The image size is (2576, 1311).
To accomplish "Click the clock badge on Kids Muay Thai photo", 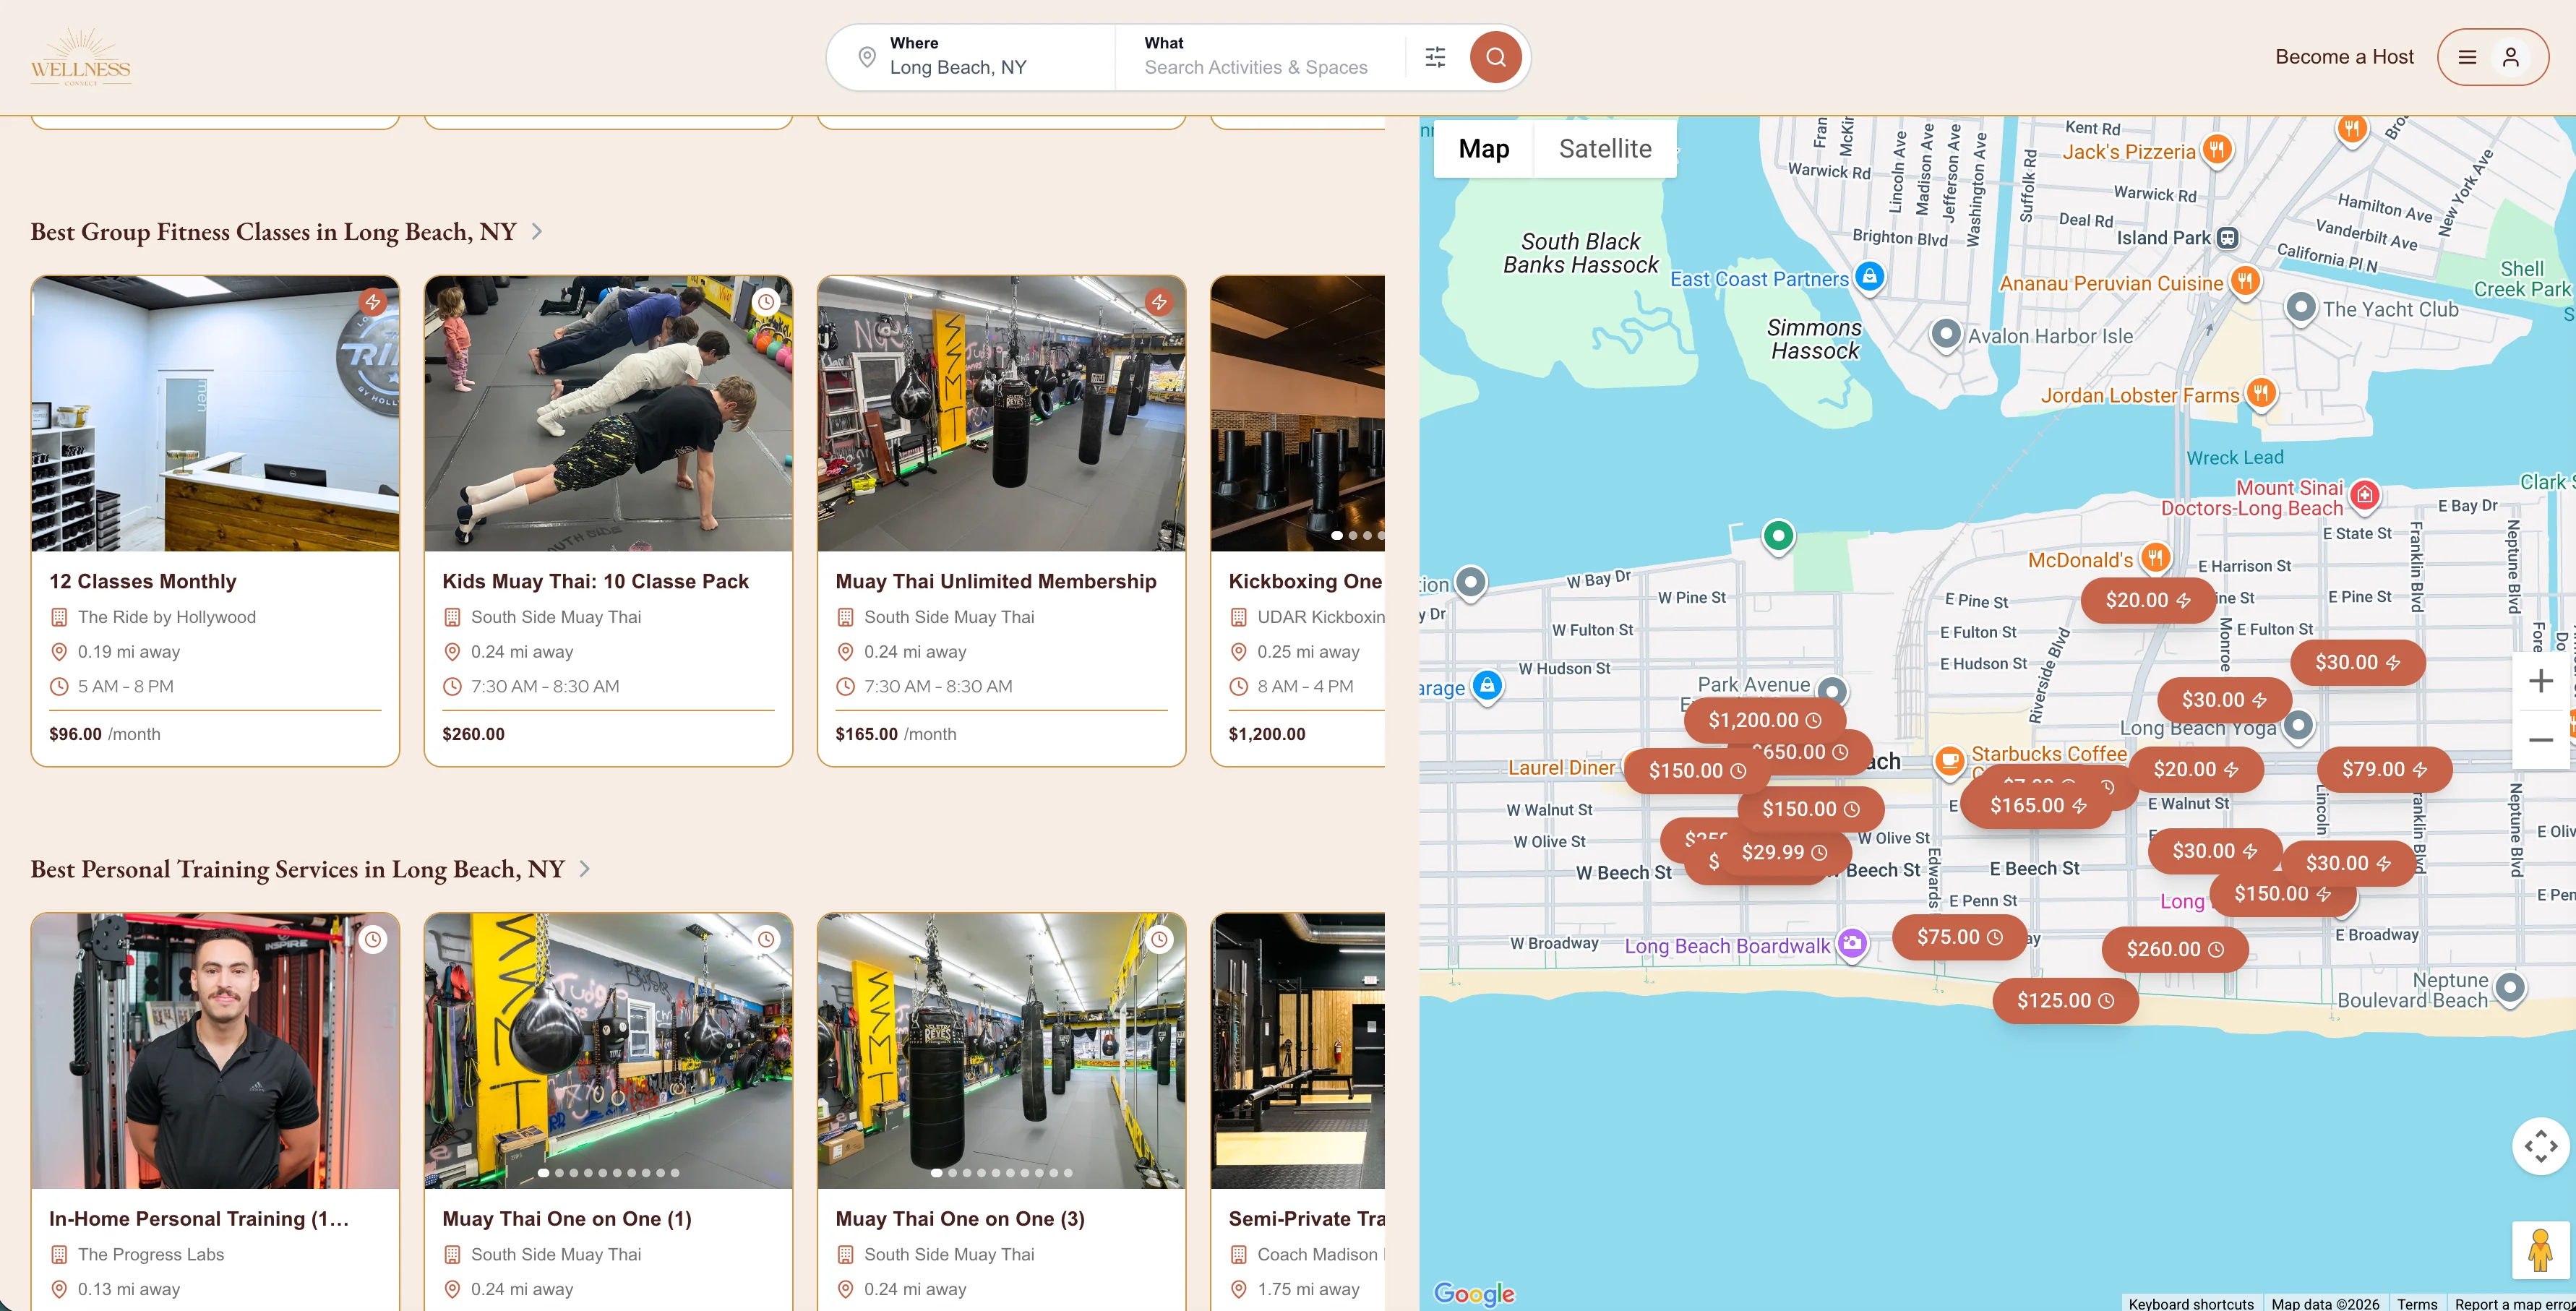I will (x=766, y=302).
